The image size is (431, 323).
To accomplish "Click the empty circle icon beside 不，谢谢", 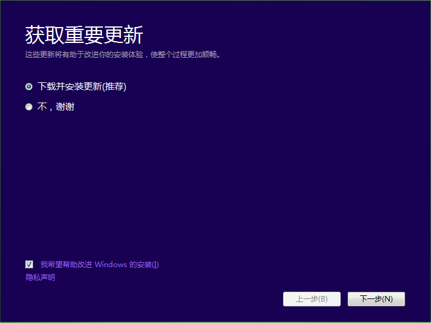I will [29, 107].
